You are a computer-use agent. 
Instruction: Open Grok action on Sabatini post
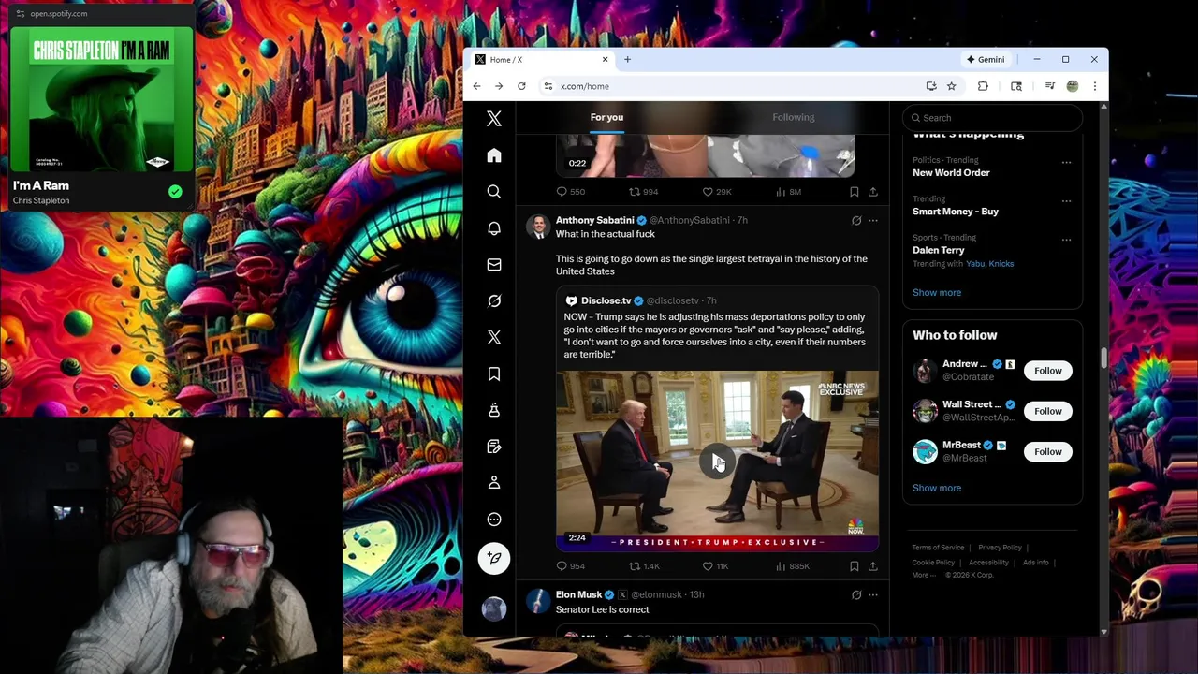coord(855,221)
